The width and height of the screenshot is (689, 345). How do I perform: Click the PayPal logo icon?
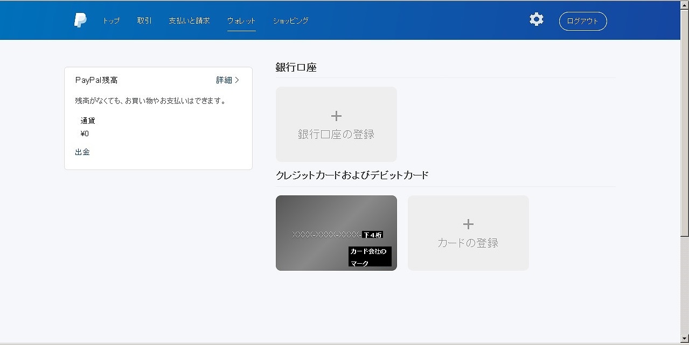(80, 20)
